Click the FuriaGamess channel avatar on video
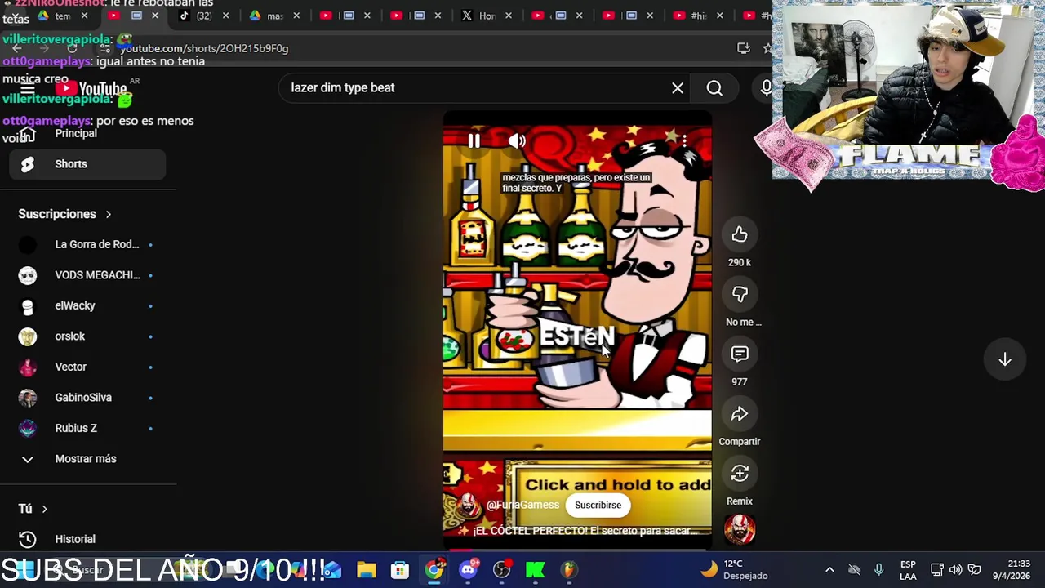 coord(468,505)
